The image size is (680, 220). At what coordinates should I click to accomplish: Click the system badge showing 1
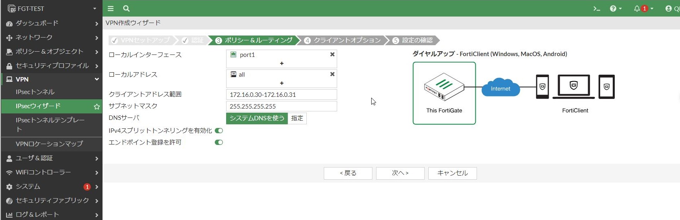87,187
